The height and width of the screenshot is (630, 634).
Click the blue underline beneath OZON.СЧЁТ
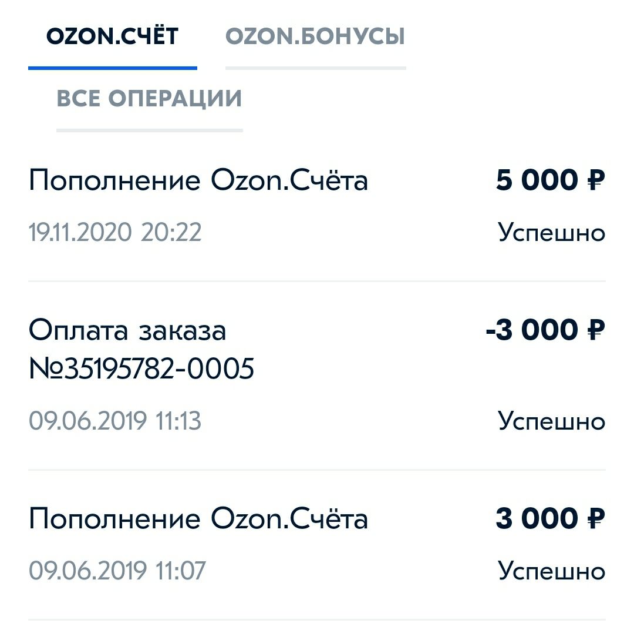coord(112,68)
